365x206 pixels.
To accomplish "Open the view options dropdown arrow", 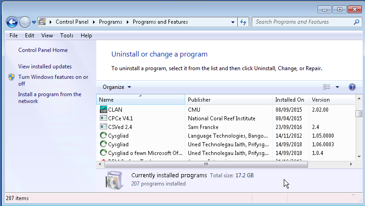I will pyautogui.click(x=337, y=87).
